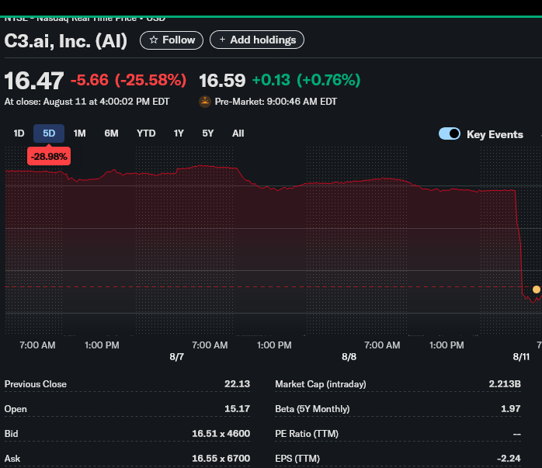Click the EPS value -2.24
542x468 pixels.
tap(509, 459)
